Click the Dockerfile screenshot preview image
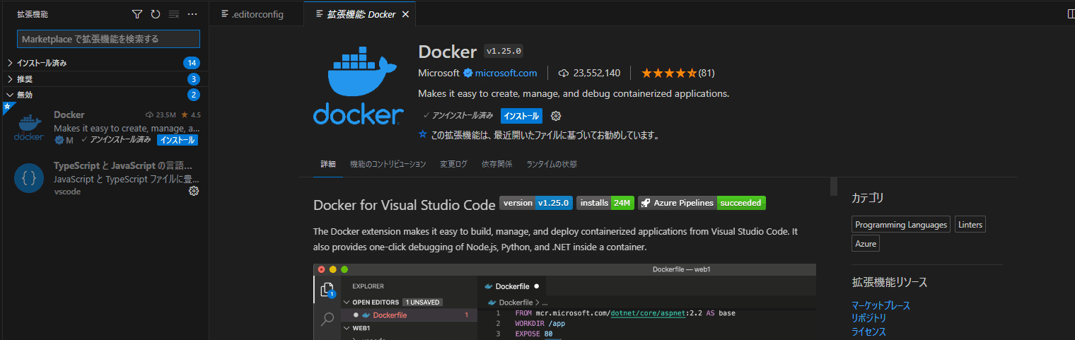Screen dimensions: 1075x340 point(564,302)
